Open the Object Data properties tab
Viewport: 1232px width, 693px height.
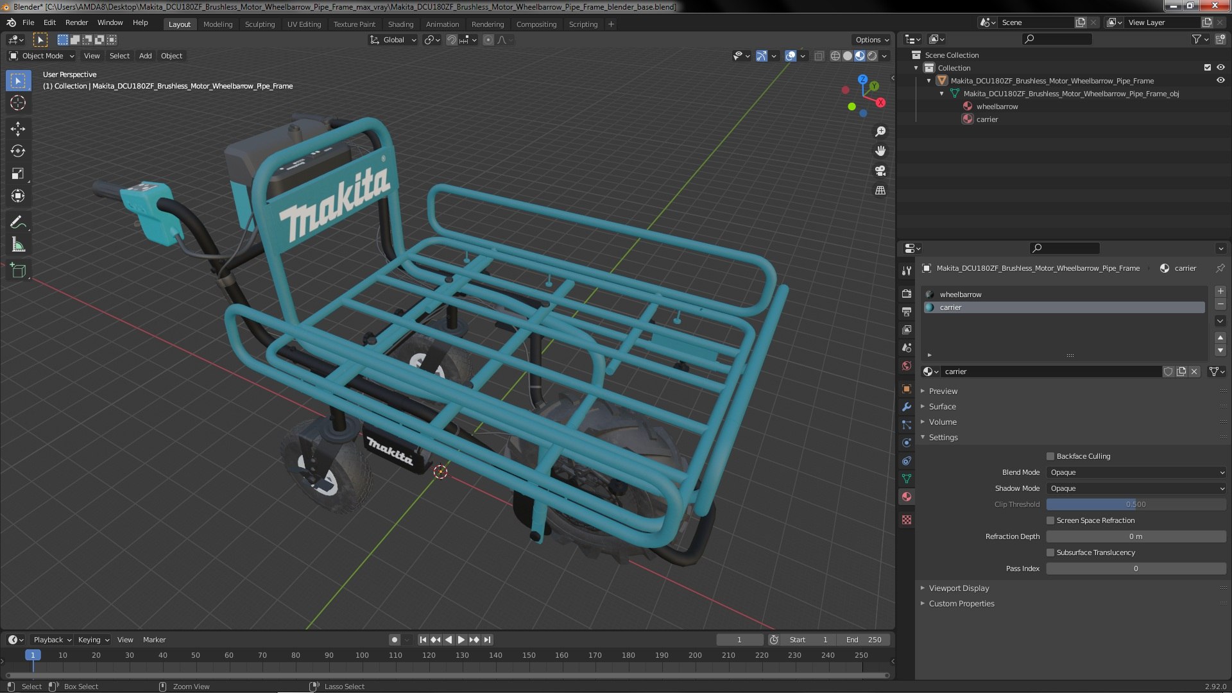pos(907,479)
